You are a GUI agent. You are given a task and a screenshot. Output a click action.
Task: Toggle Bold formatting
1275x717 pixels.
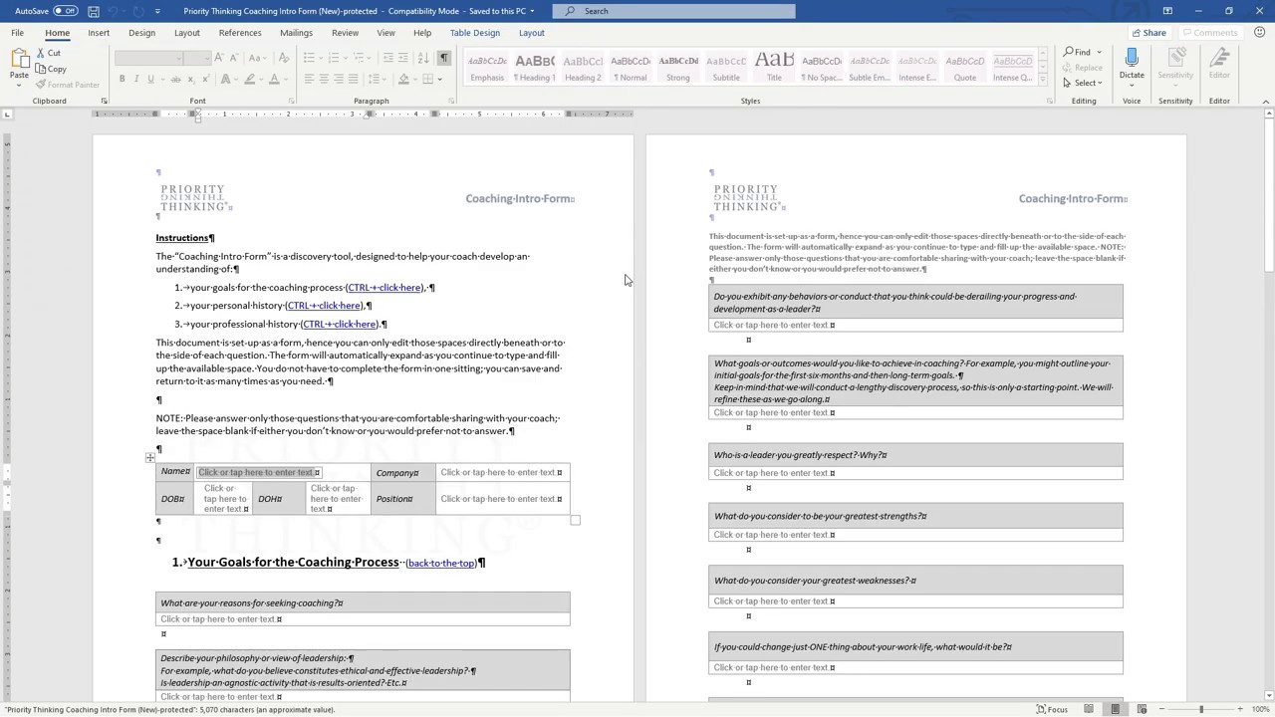point(122,79)
